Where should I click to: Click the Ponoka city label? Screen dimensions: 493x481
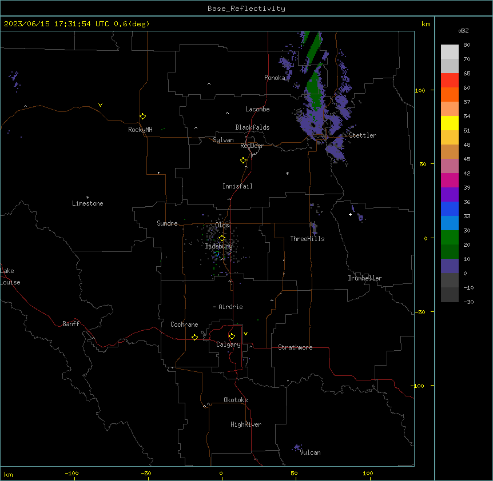pos(275,78)
